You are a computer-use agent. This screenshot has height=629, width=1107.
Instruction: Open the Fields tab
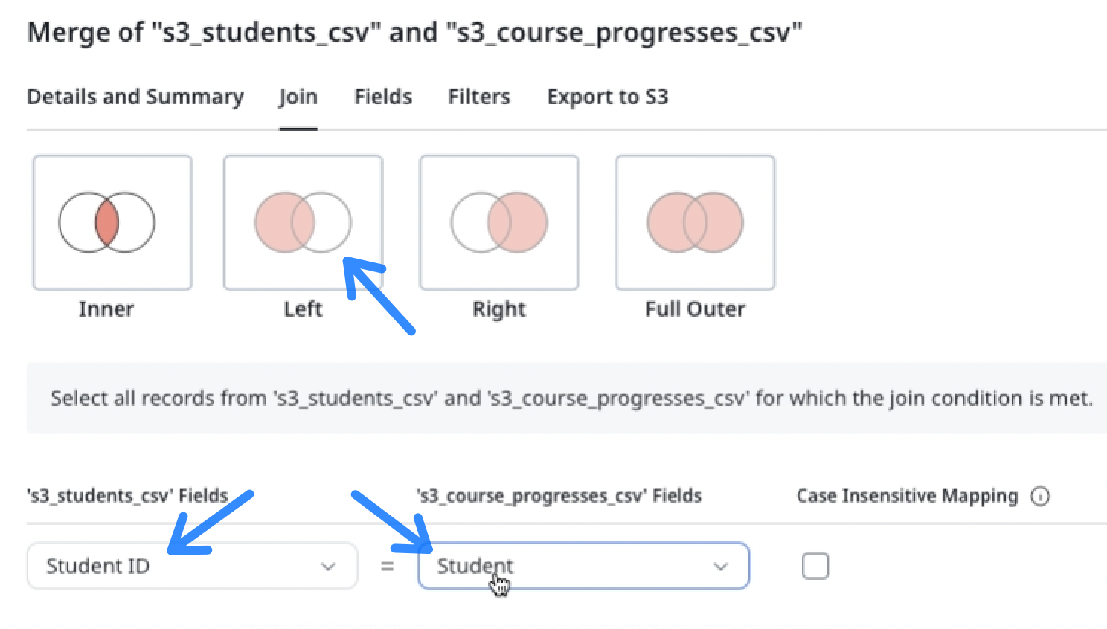[383, 97]
